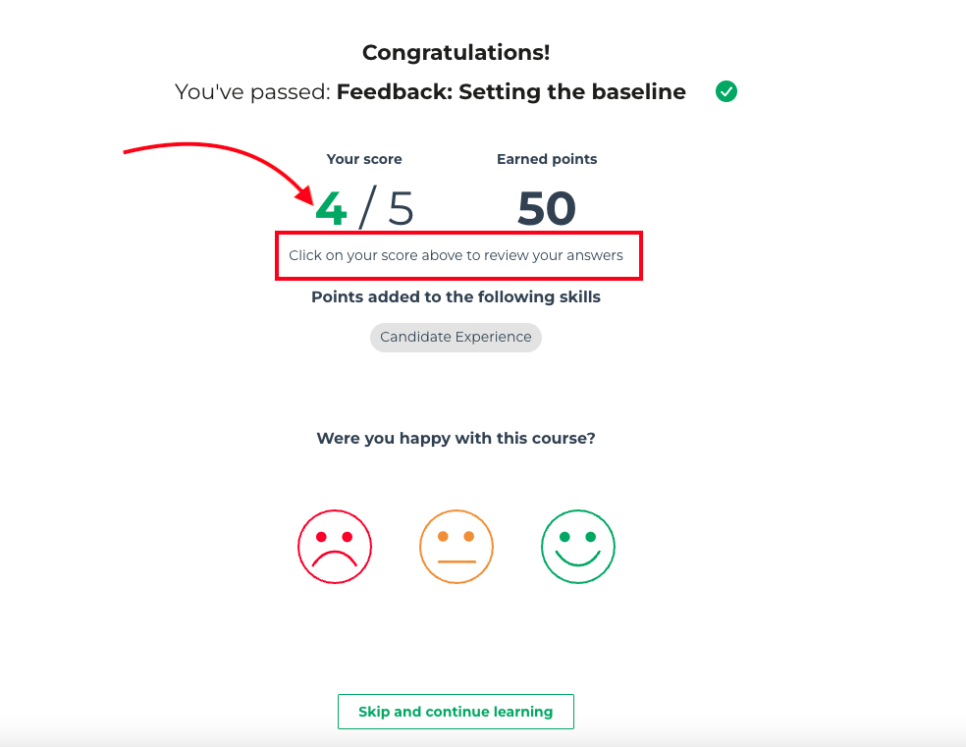Viewport: 966px width, 747px height.
Task: Choose the orange neutral face rating
Action: click(x=456, y=547)
